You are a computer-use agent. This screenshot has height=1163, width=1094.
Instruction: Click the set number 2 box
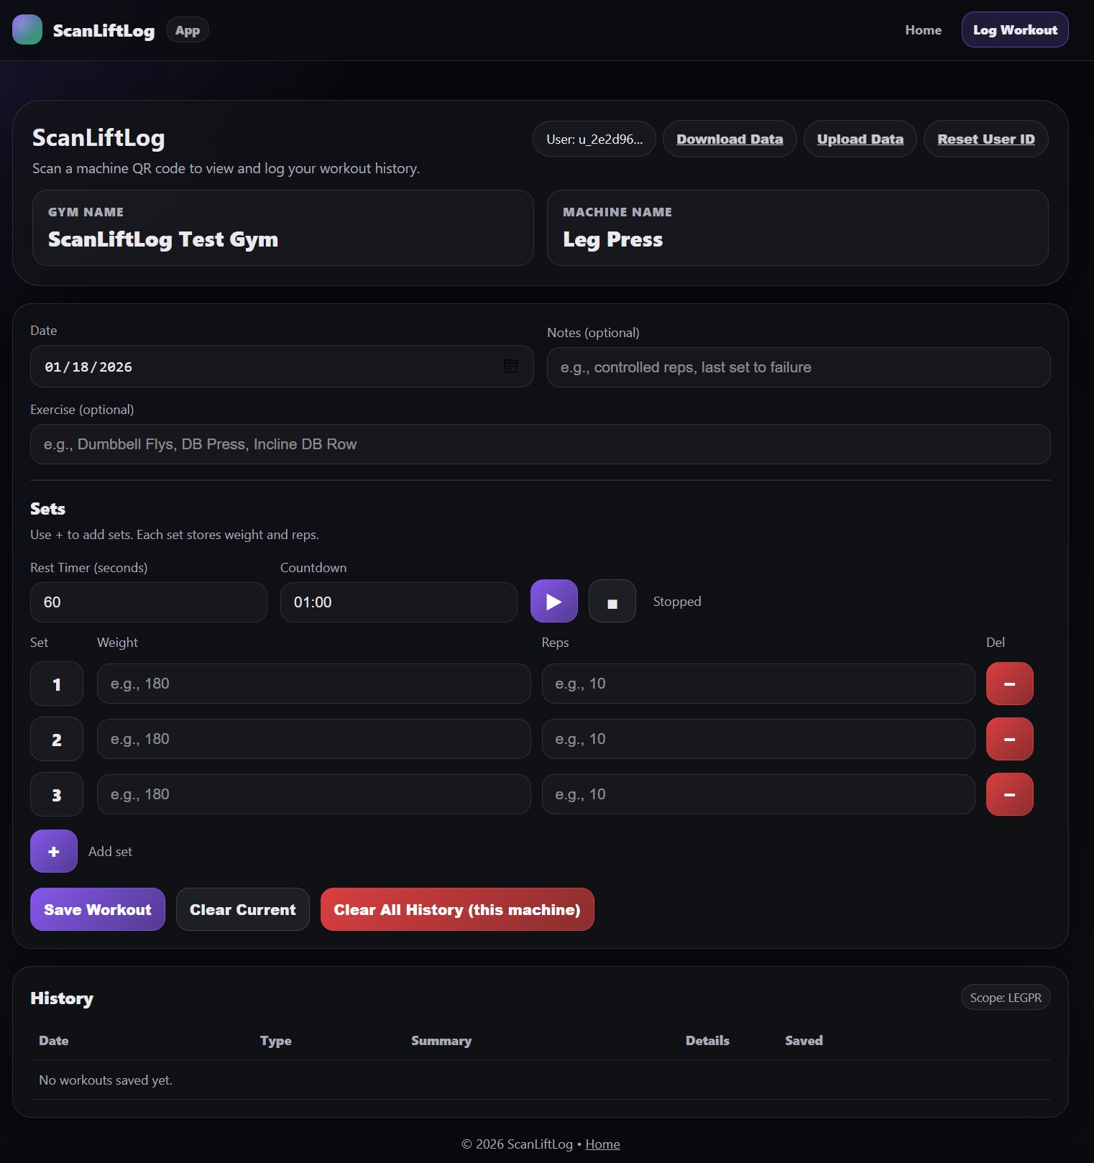tap(57, 739)
